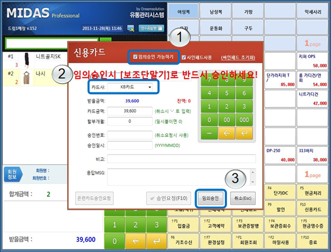Viewport: 331px width, 252px height.
Task: Click 보관증발행 function key
Action: pyautogui.click(x=248, y=225)
